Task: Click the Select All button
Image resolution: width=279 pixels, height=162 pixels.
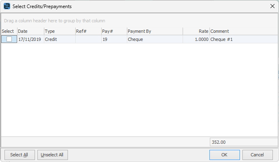Action: [x=20, y=155]
